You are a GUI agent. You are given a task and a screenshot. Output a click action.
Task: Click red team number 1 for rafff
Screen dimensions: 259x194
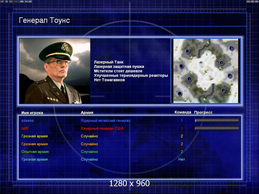point(182,128)
